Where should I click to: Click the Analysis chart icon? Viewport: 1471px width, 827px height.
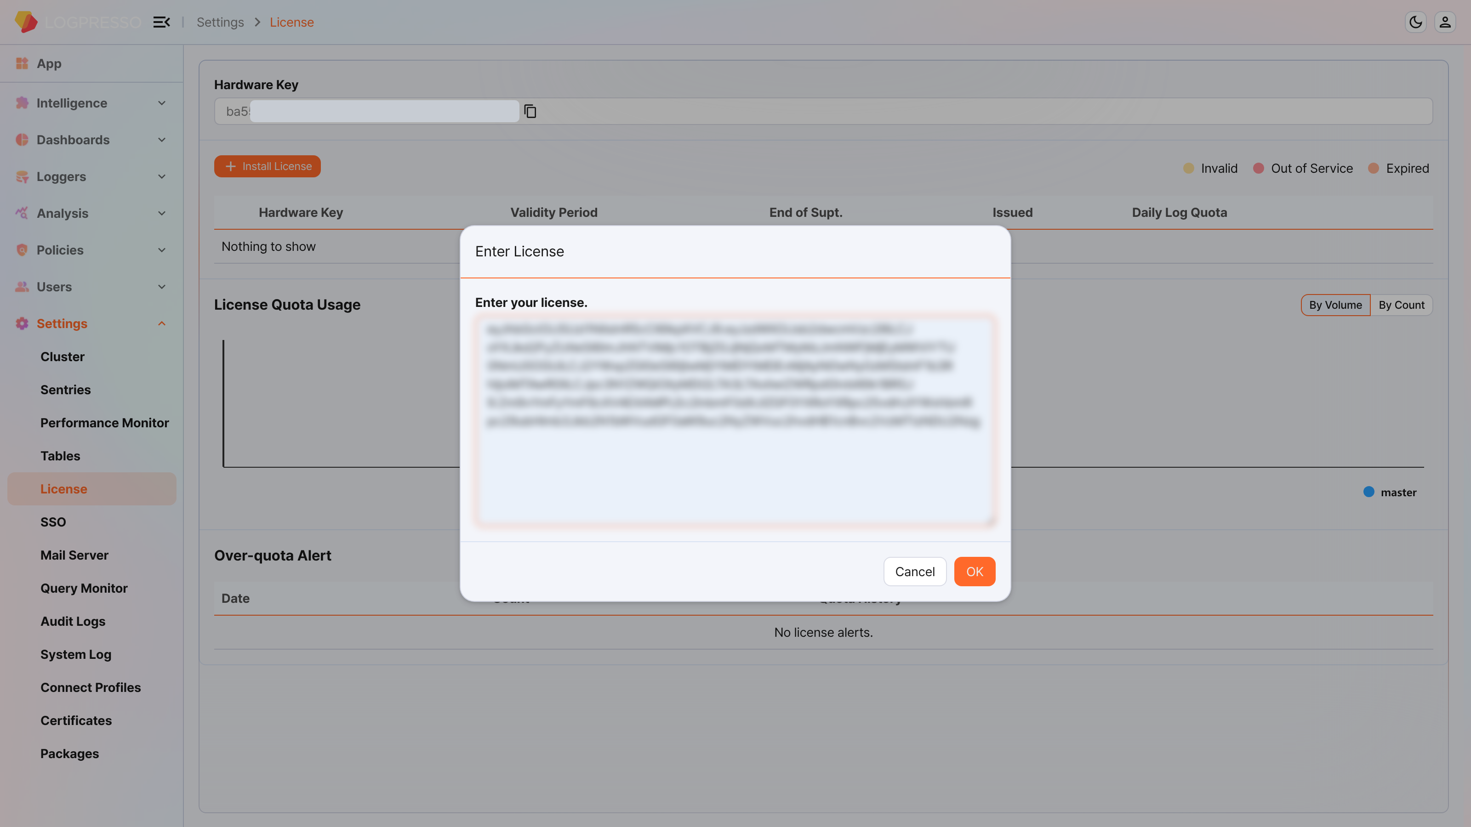22,213
